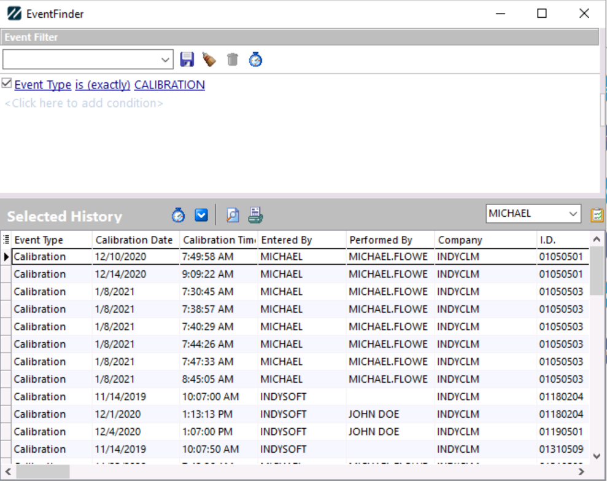Click the stopwatch icon beside Selected History

click(178, 215)
